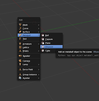Expand the Surface submenu arrow
Viewport: 99px width, 101px height.
click(39, 32)
